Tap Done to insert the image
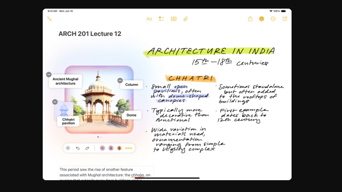The image size is (342, 192). pyautogui.click(x=129, y=148)
